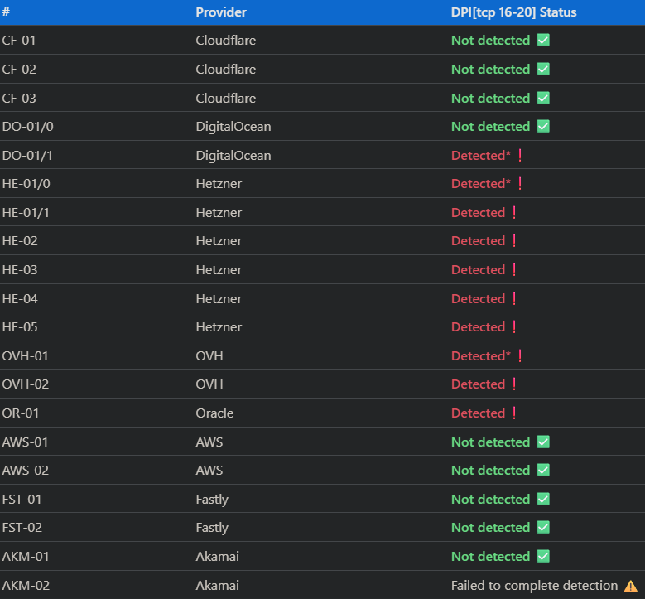Click 'Detected*' status text in row DO-01/1

click(x=481, y=155)
